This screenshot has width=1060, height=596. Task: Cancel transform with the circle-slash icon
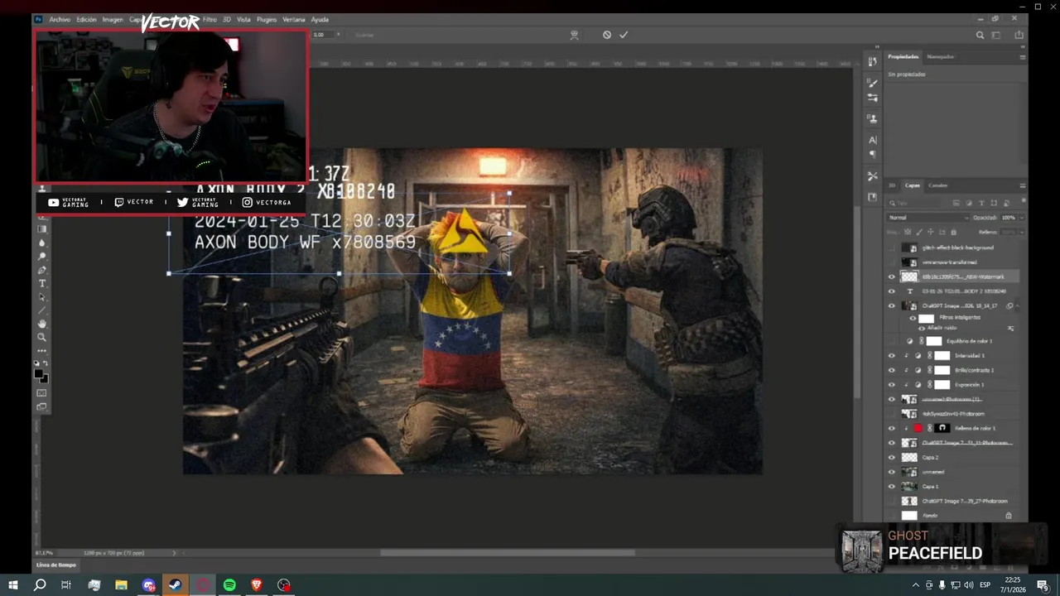[607, 35]
